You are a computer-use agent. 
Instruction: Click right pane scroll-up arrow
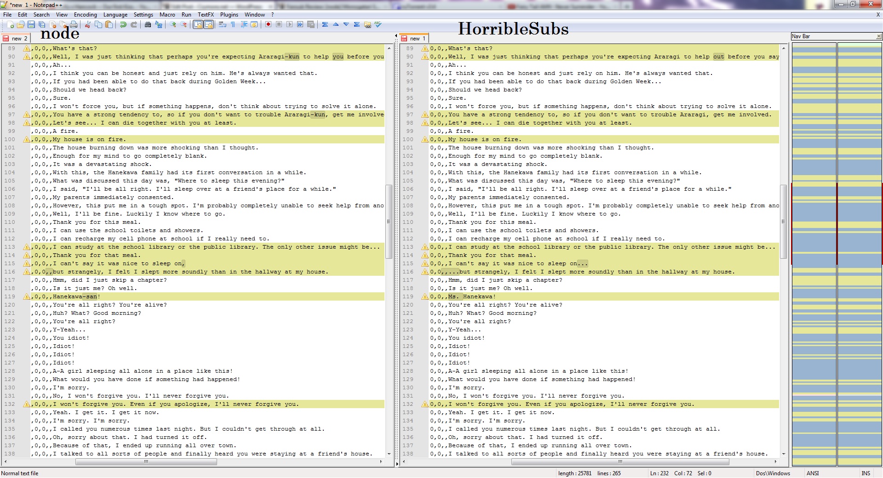coord(784,48)
